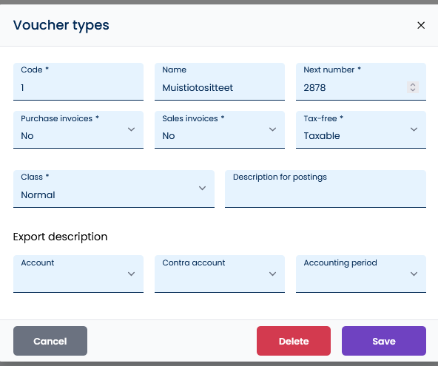
Task: Decrease the Next number stepper value
Action: [x=413, y=90]
